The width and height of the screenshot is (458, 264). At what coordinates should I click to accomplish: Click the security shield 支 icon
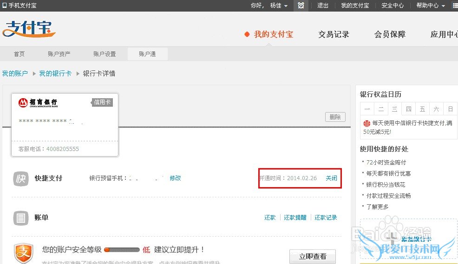point(23,253)
